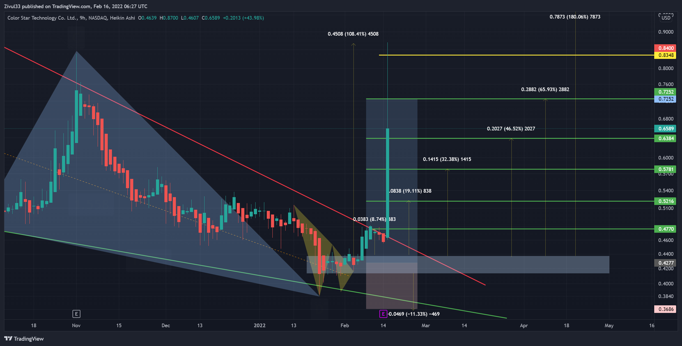
Task: Click the TradingView logo at the bottom left
Action: (x=24, y=339)
